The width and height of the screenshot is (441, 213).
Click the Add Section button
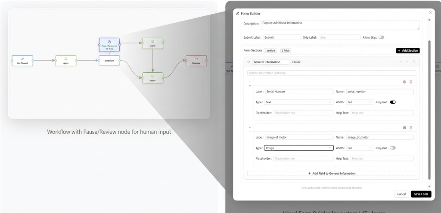(x=407, y=51)
